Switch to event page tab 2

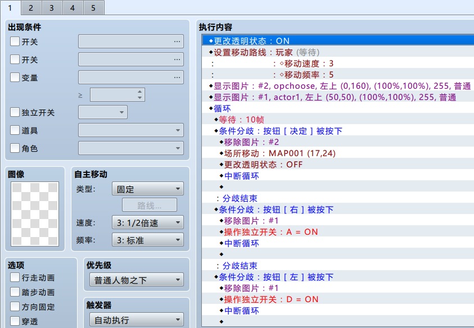[x=31, y=8]
